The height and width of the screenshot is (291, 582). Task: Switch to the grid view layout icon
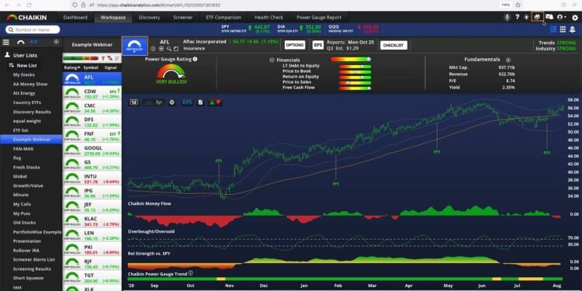[x=563, y=29]
